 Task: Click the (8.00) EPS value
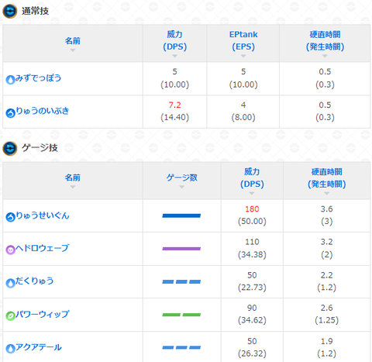pos(243,117)
